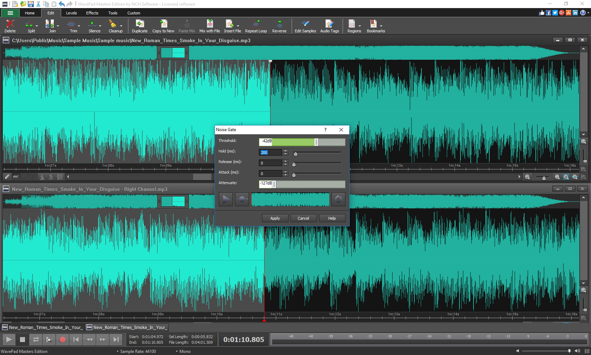Apply the Noise Gate settings
Image resolution: width=591 pixels, height=355 pixels.
click(275, 218)
